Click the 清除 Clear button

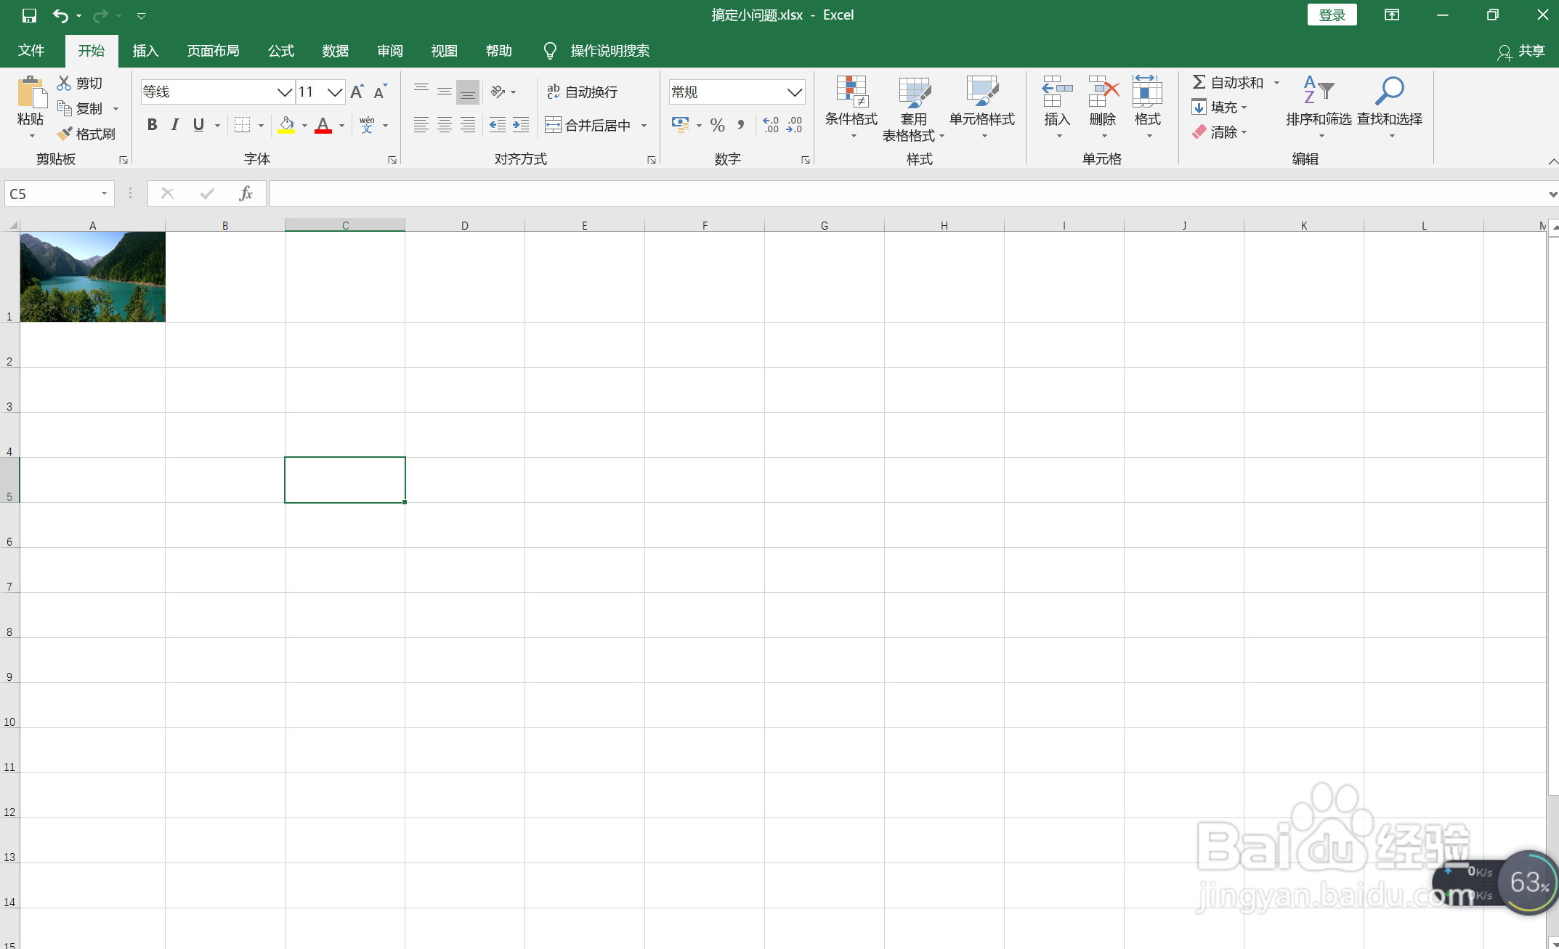[x=1219, y=132]
